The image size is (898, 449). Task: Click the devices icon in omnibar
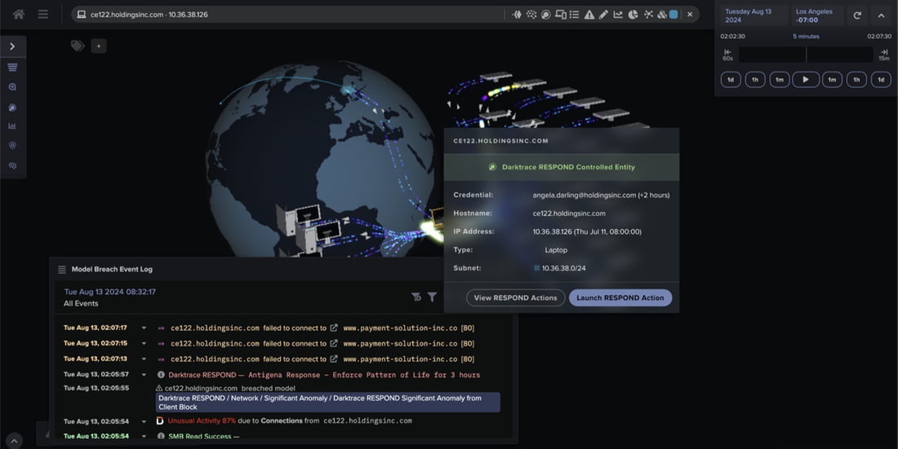point(560,14)
